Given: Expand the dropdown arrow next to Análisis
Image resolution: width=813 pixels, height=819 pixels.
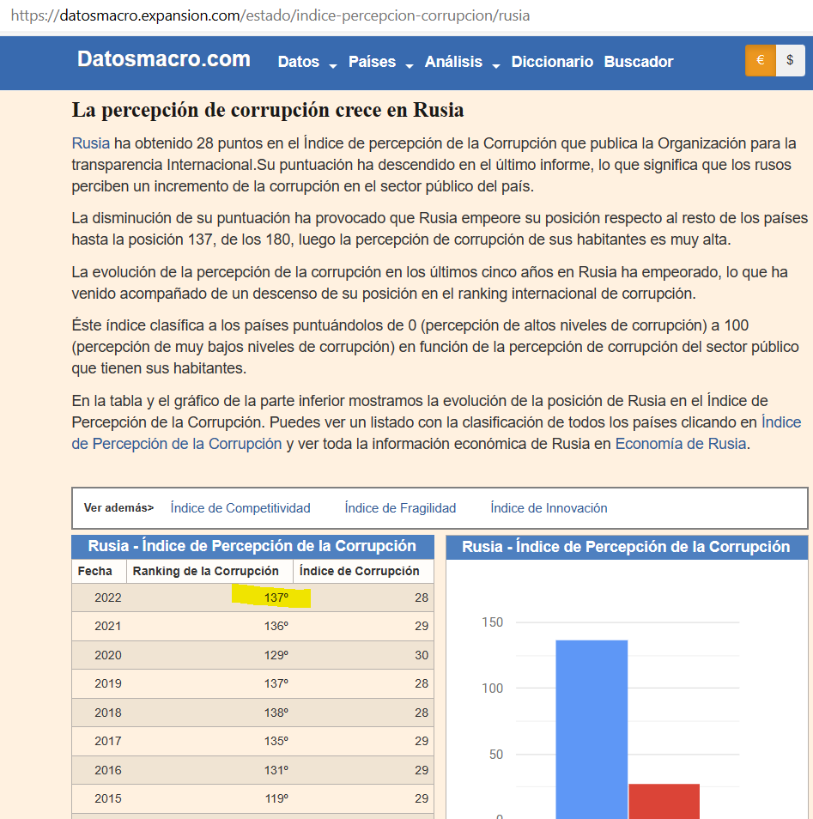Looking at the screenshot, I should pyautogui.click(x=496, y=66).
